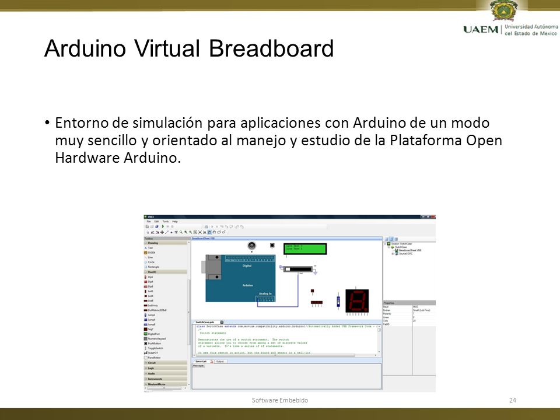Pick the Led4 component
The width and height of the screenshot is (560, 420).
point(149,296)
